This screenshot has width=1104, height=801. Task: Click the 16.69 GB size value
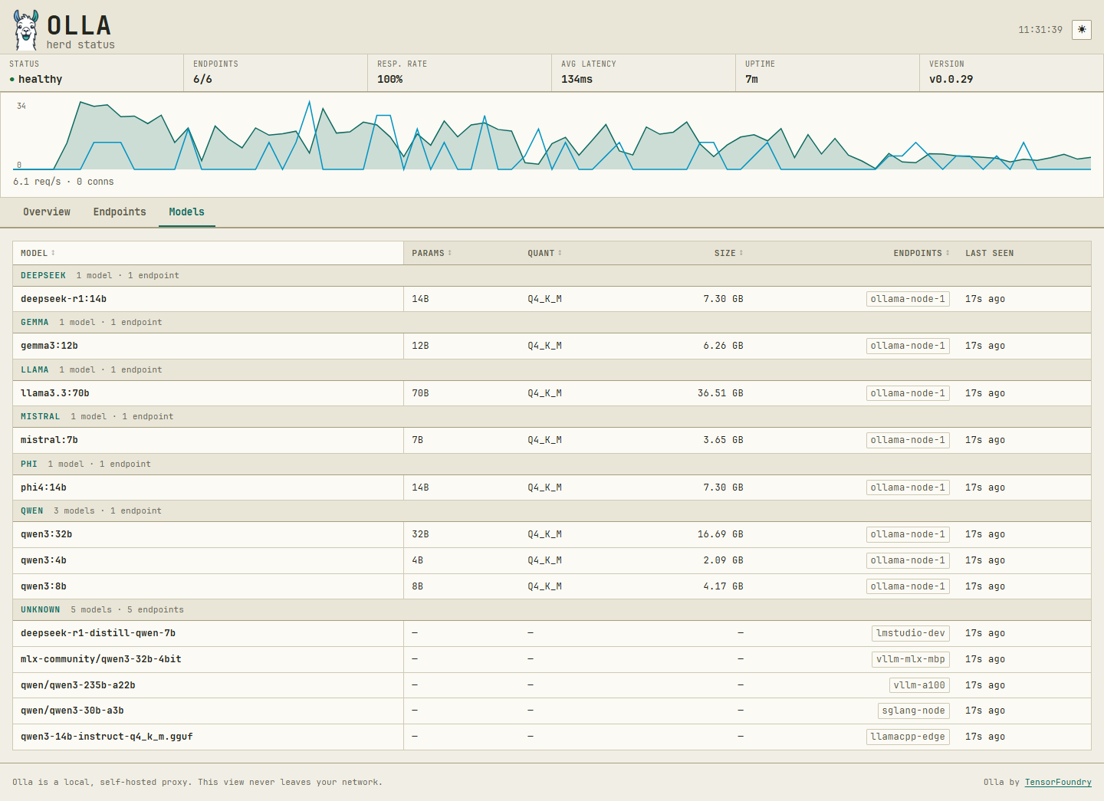click(721, 534)
